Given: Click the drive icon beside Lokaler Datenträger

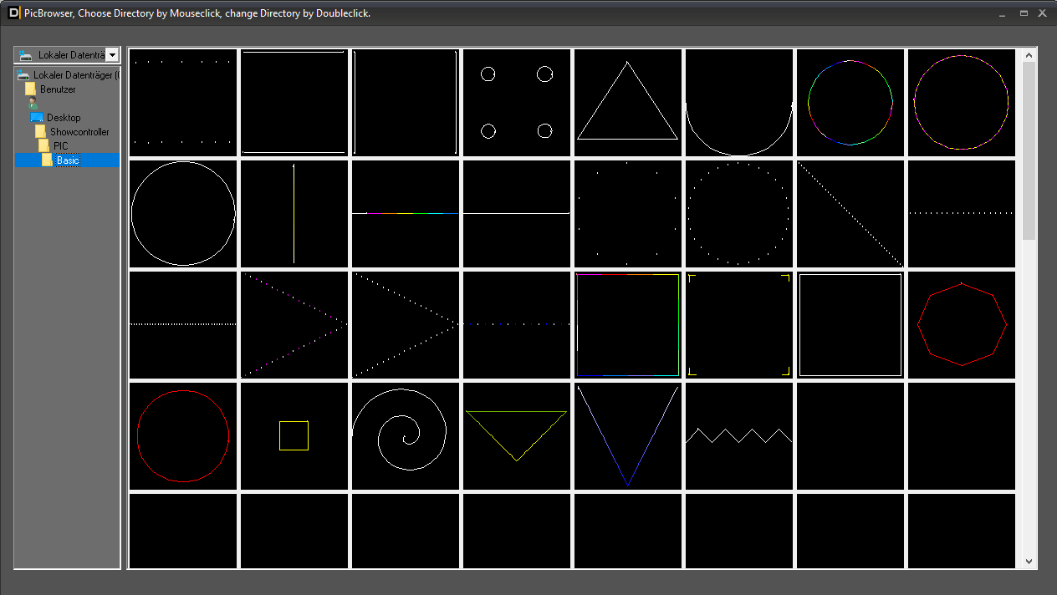Looking at the screenshot, I should point(23,54).
